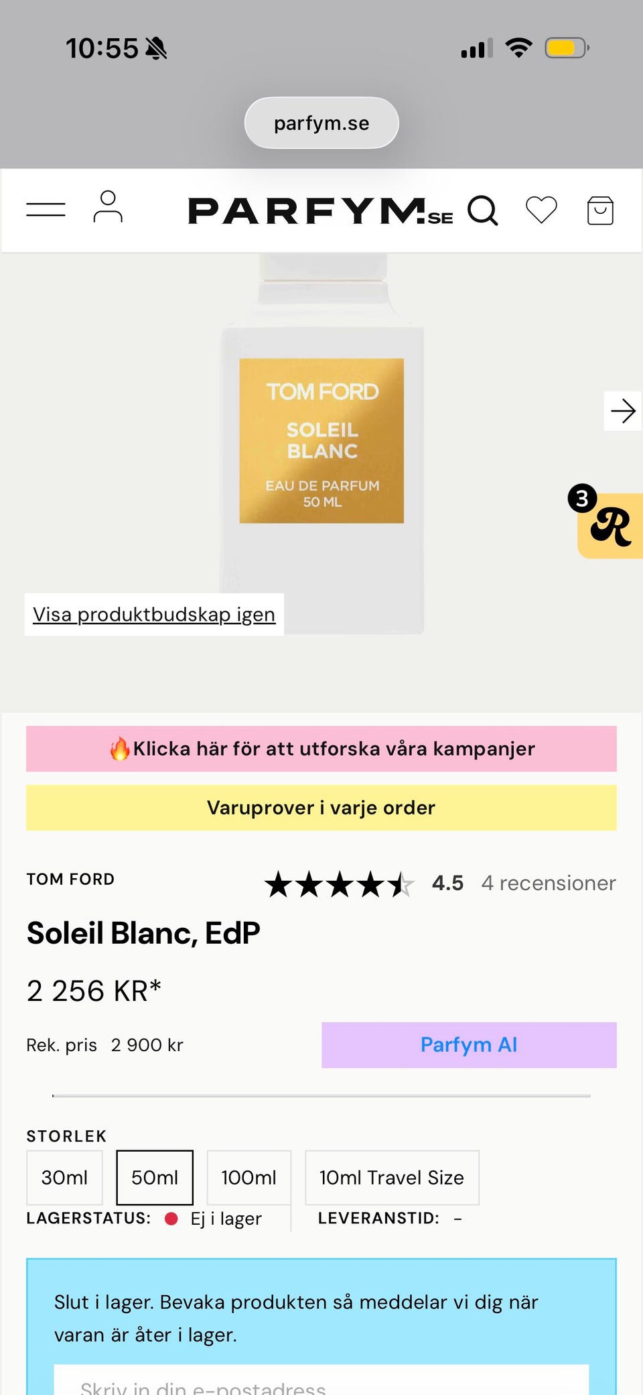This screenshot has width=643, height=1395.
Task: Open the Parfym AI button
Action: pyautogui.click(x=469, y=1044)
